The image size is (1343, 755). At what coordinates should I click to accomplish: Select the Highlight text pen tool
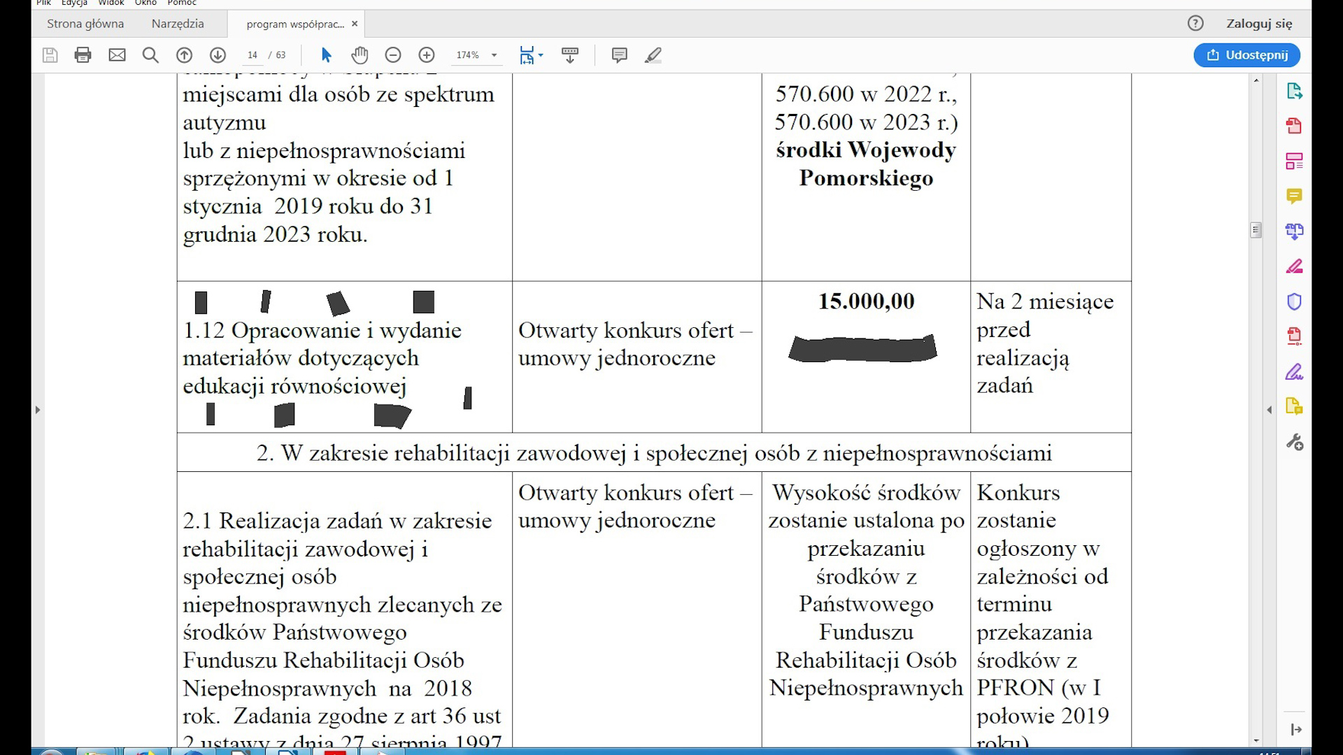(x=653, y=55)
